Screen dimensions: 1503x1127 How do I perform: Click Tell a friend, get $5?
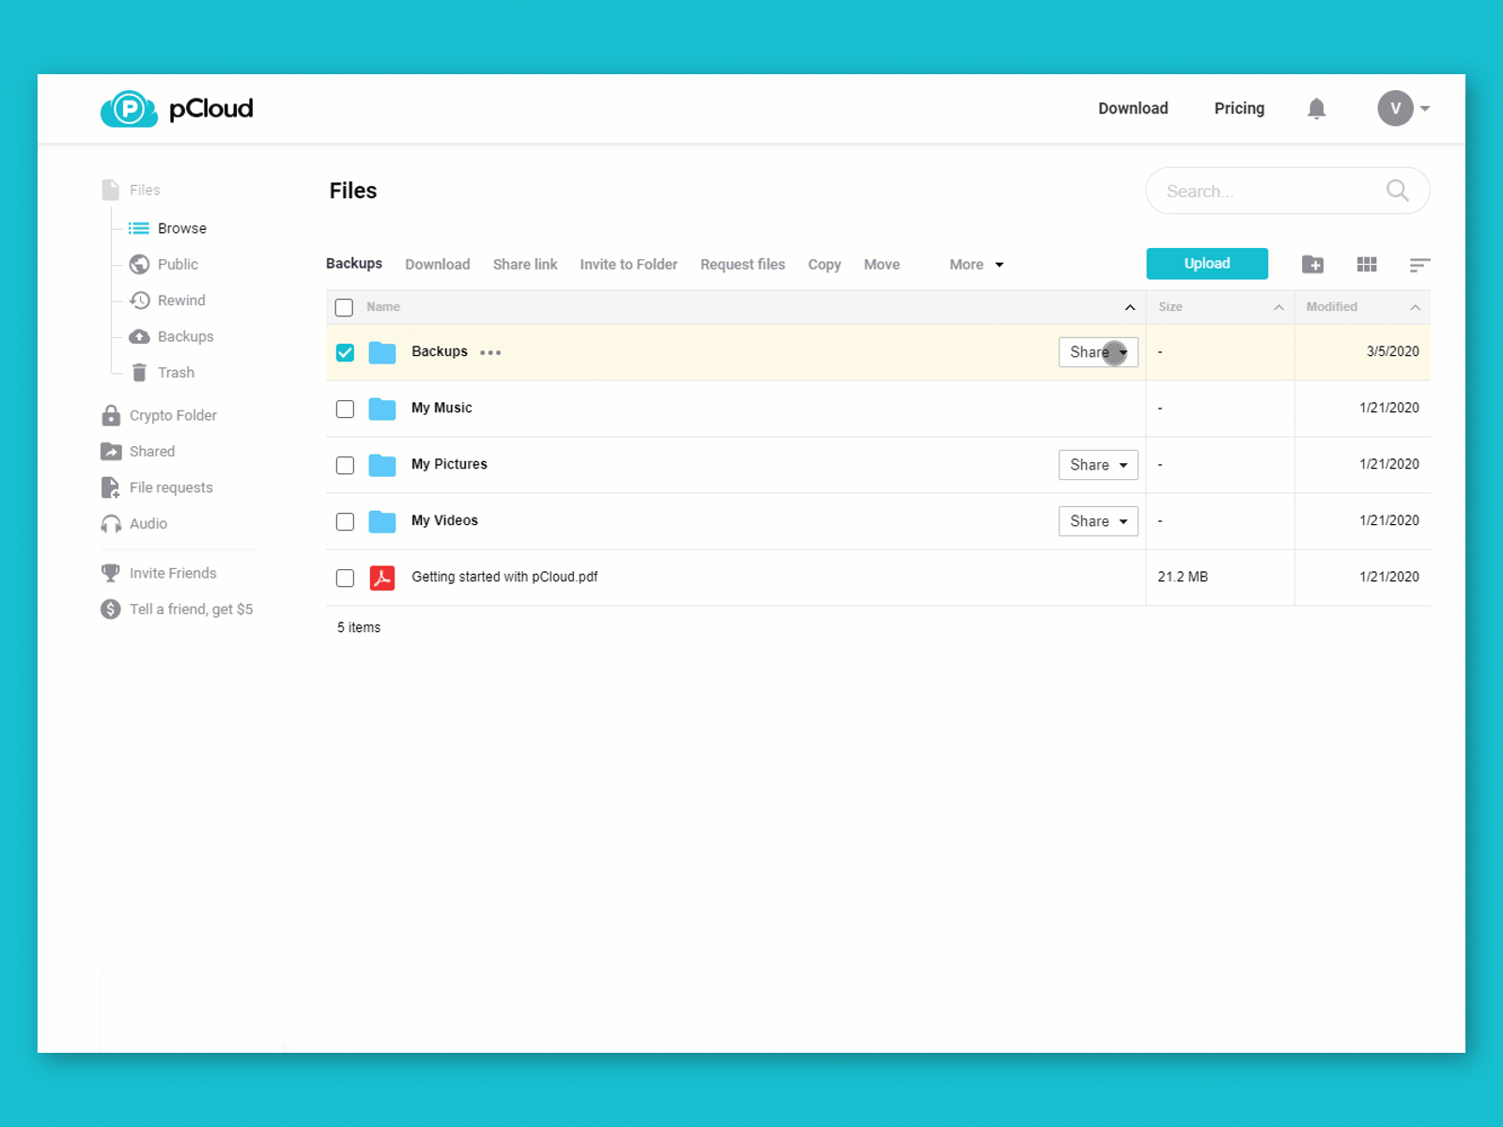click(191, 610)
